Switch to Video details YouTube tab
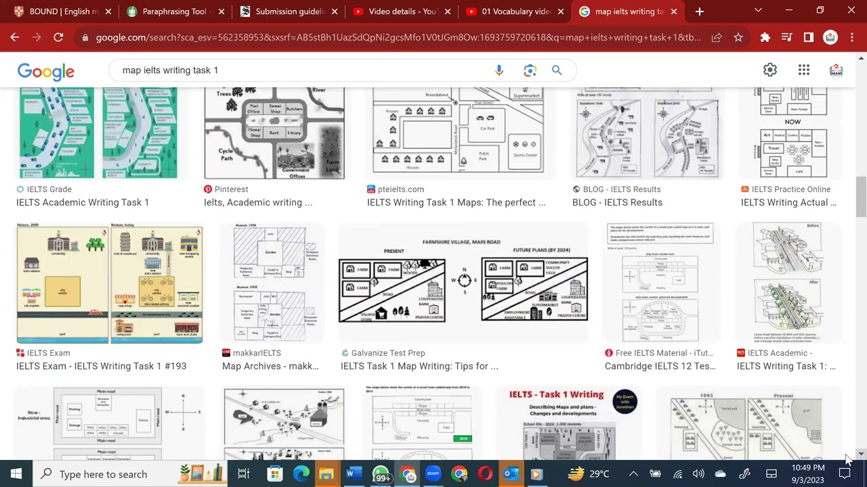Viewport: 867px width, 487px height. click(400, 11)
